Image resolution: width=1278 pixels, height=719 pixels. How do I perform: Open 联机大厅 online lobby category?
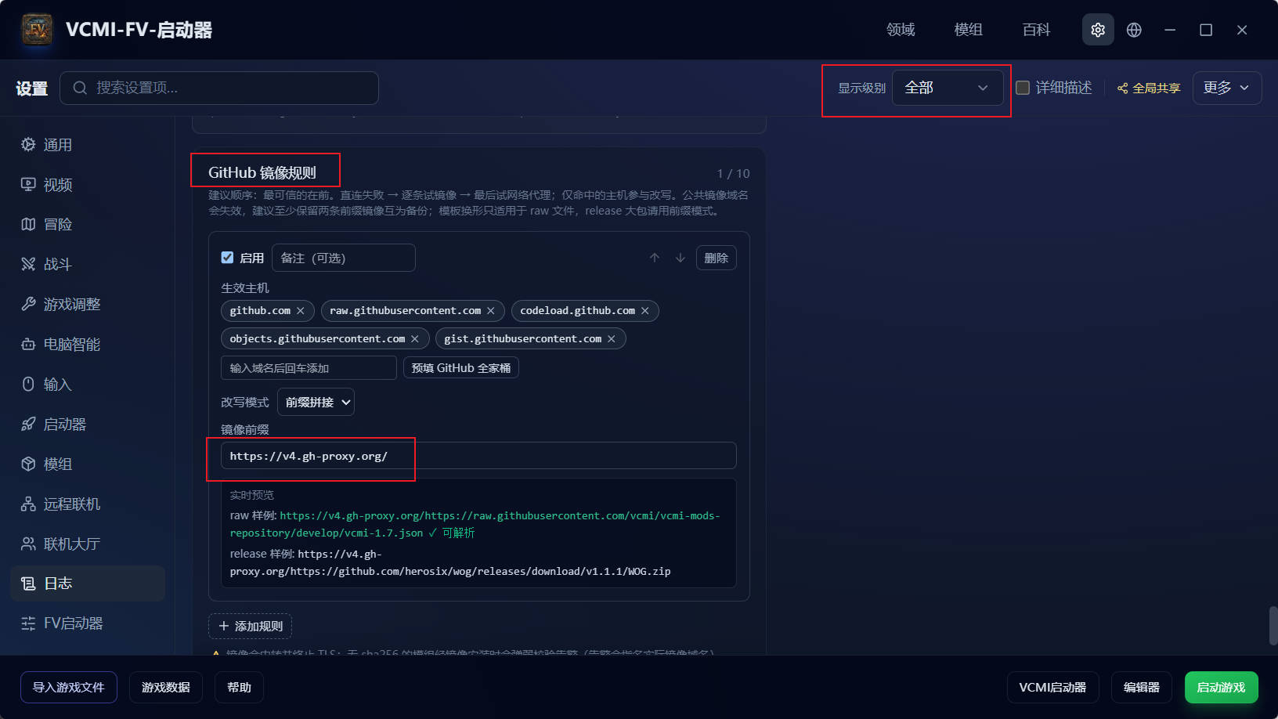(88, 544)
